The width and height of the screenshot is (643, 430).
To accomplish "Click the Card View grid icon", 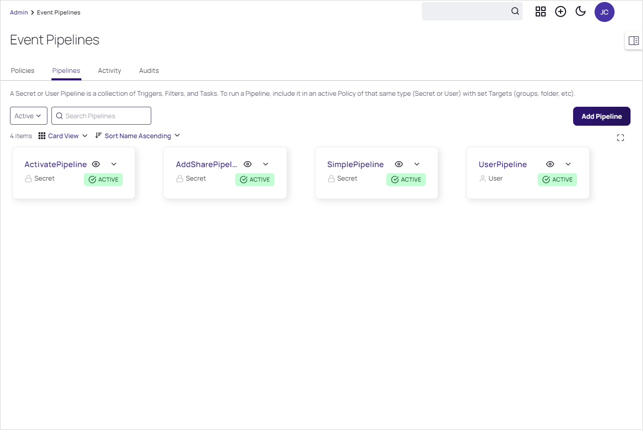I will 42,136.
